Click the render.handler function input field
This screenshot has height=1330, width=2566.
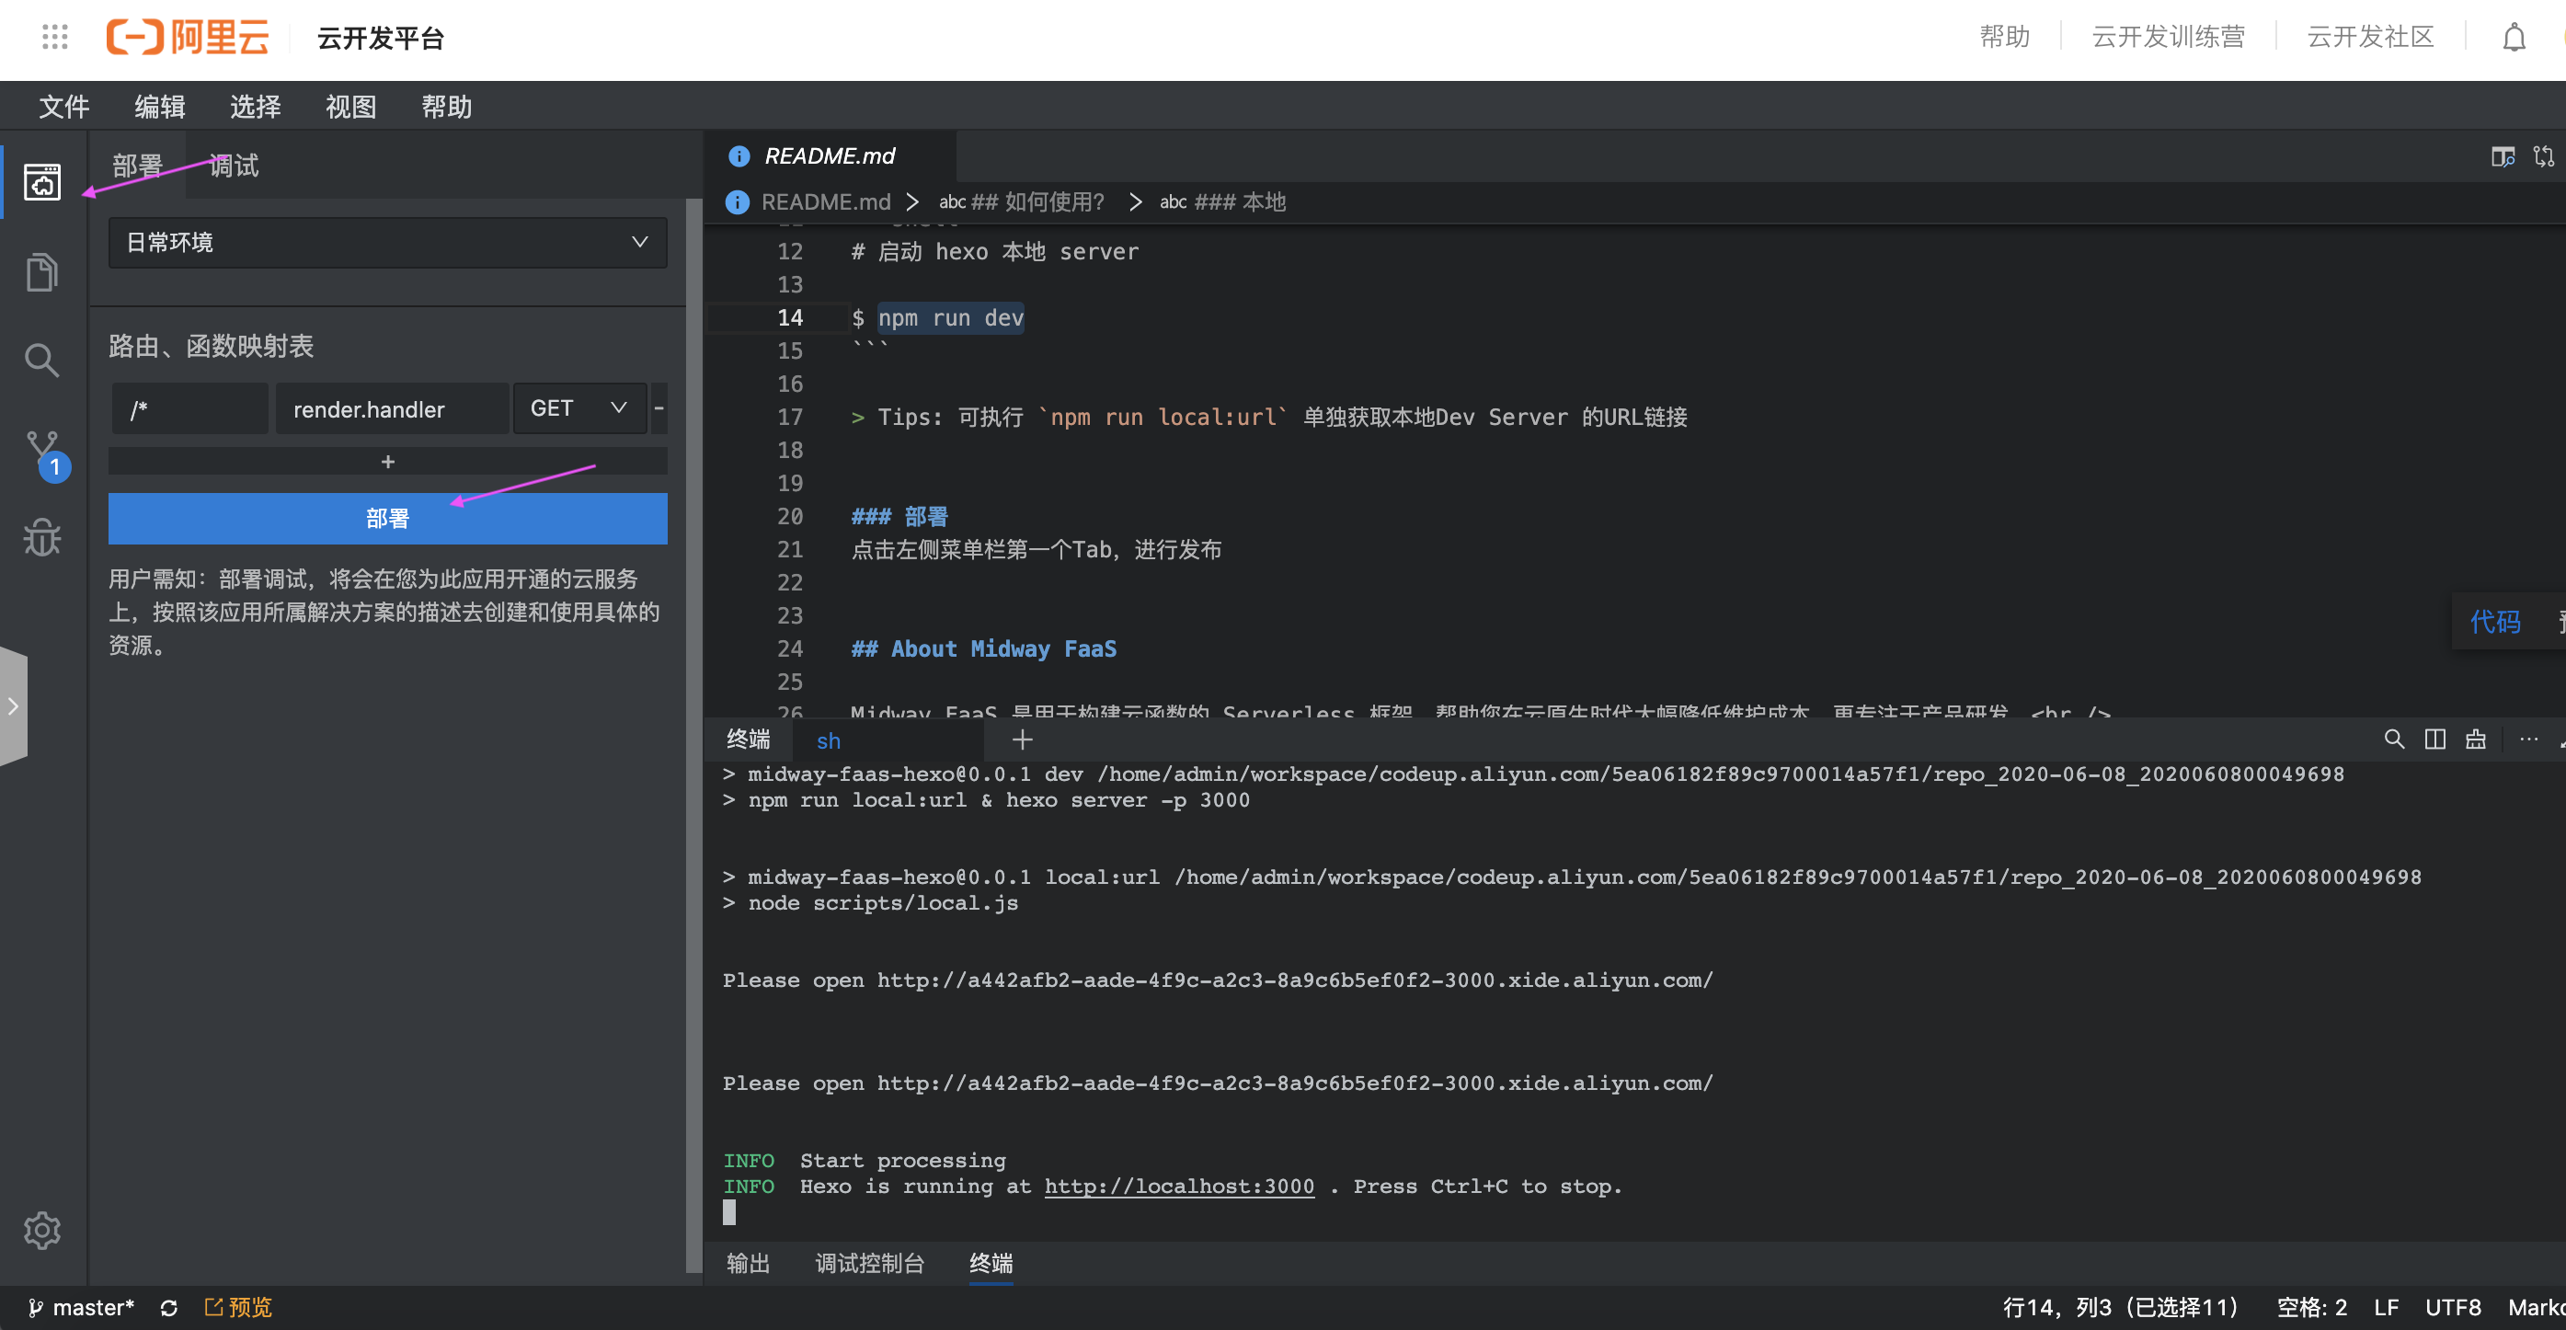click(x=392, y=408)
